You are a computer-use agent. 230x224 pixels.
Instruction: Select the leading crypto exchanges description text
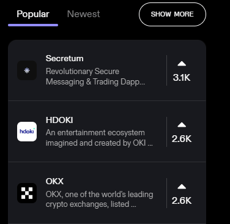pos(100,200)
